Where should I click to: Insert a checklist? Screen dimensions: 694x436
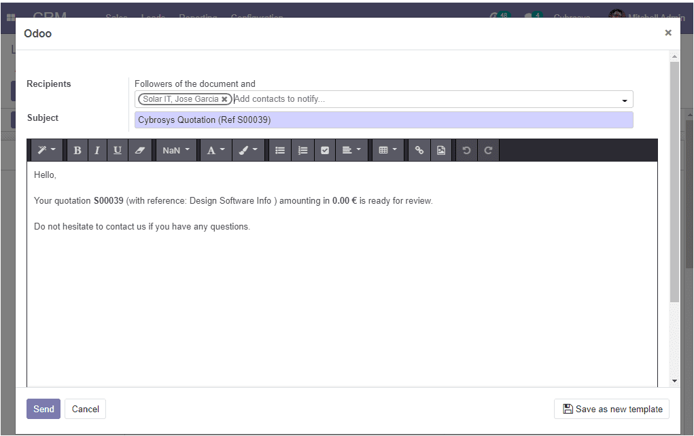click(x=325, y=150)
